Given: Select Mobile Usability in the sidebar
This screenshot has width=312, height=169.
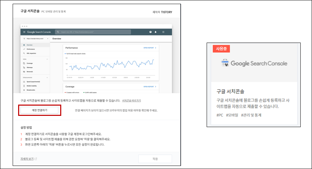Looking at the screenshot, I should point(31,86).
